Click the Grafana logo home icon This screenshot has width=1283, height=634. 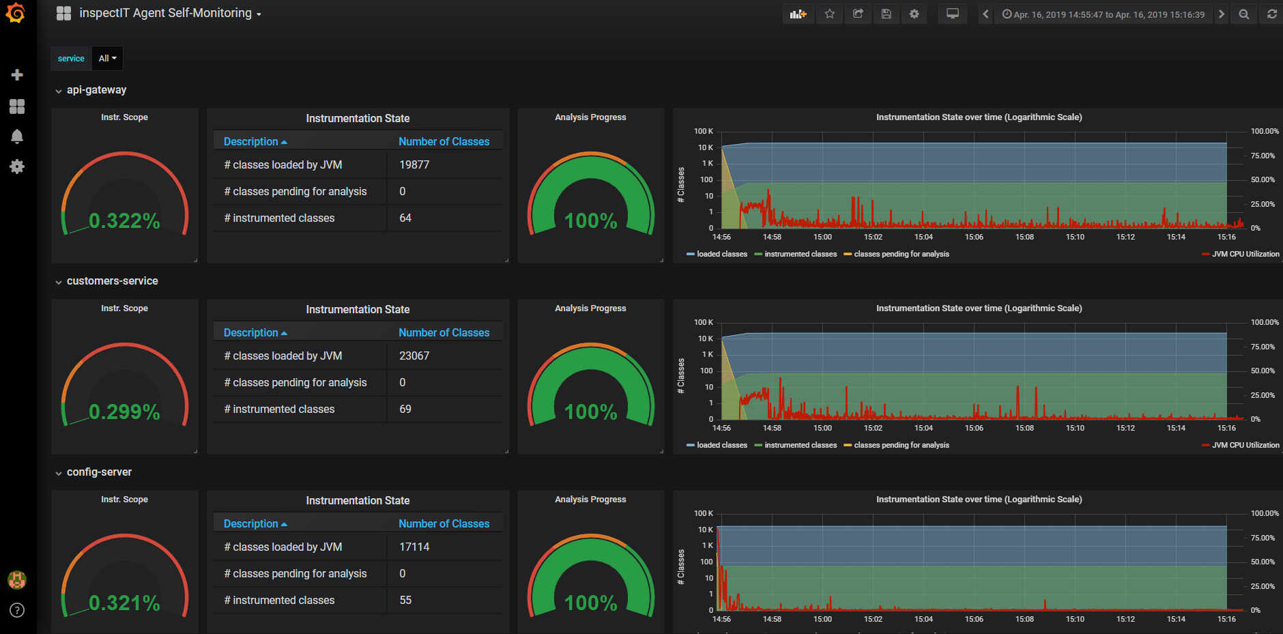16,14
